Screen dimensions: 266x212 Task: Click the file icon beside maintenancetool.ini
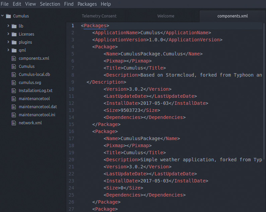[13, 115]
